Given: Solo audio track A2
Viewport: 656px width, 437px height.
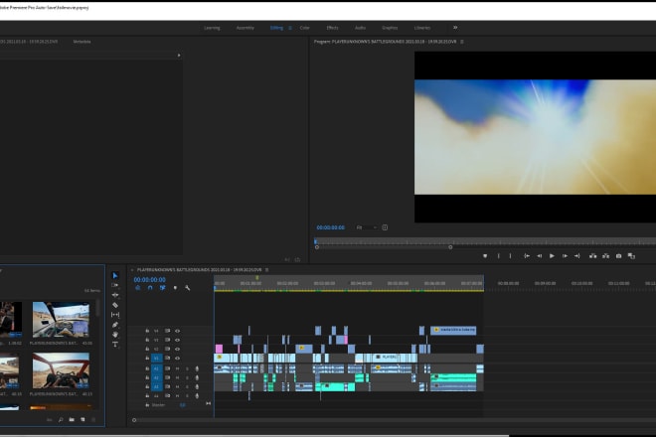Looking at the screenshot, I should click(x=187, y=378).
